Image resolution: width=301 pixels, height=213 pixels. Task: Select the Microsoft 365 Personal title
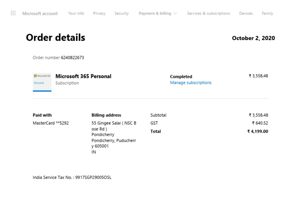83,76
